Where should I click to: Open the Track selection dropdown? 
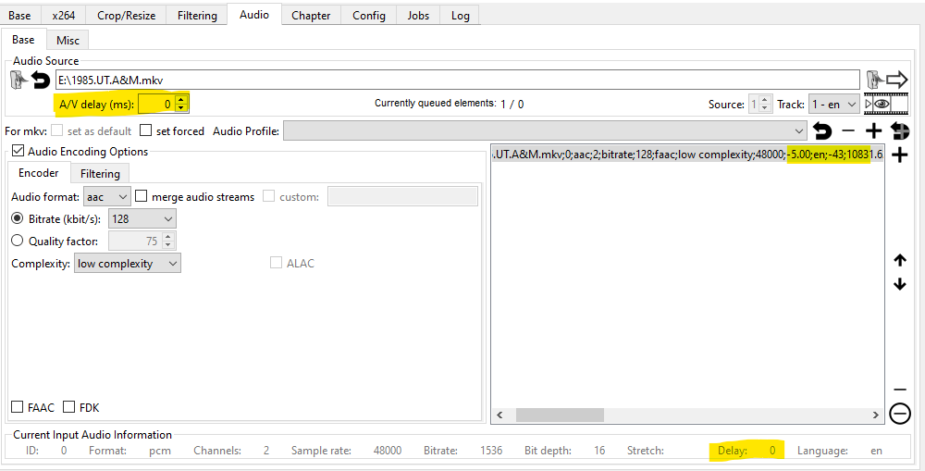pos(833,105)
